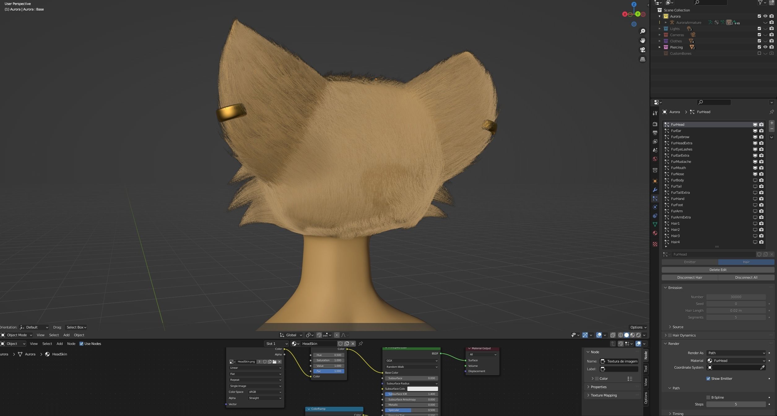Click the viewport zoom magnifier icon
The width and height of the screenshot is (777, 416).
tap(643, 31)
